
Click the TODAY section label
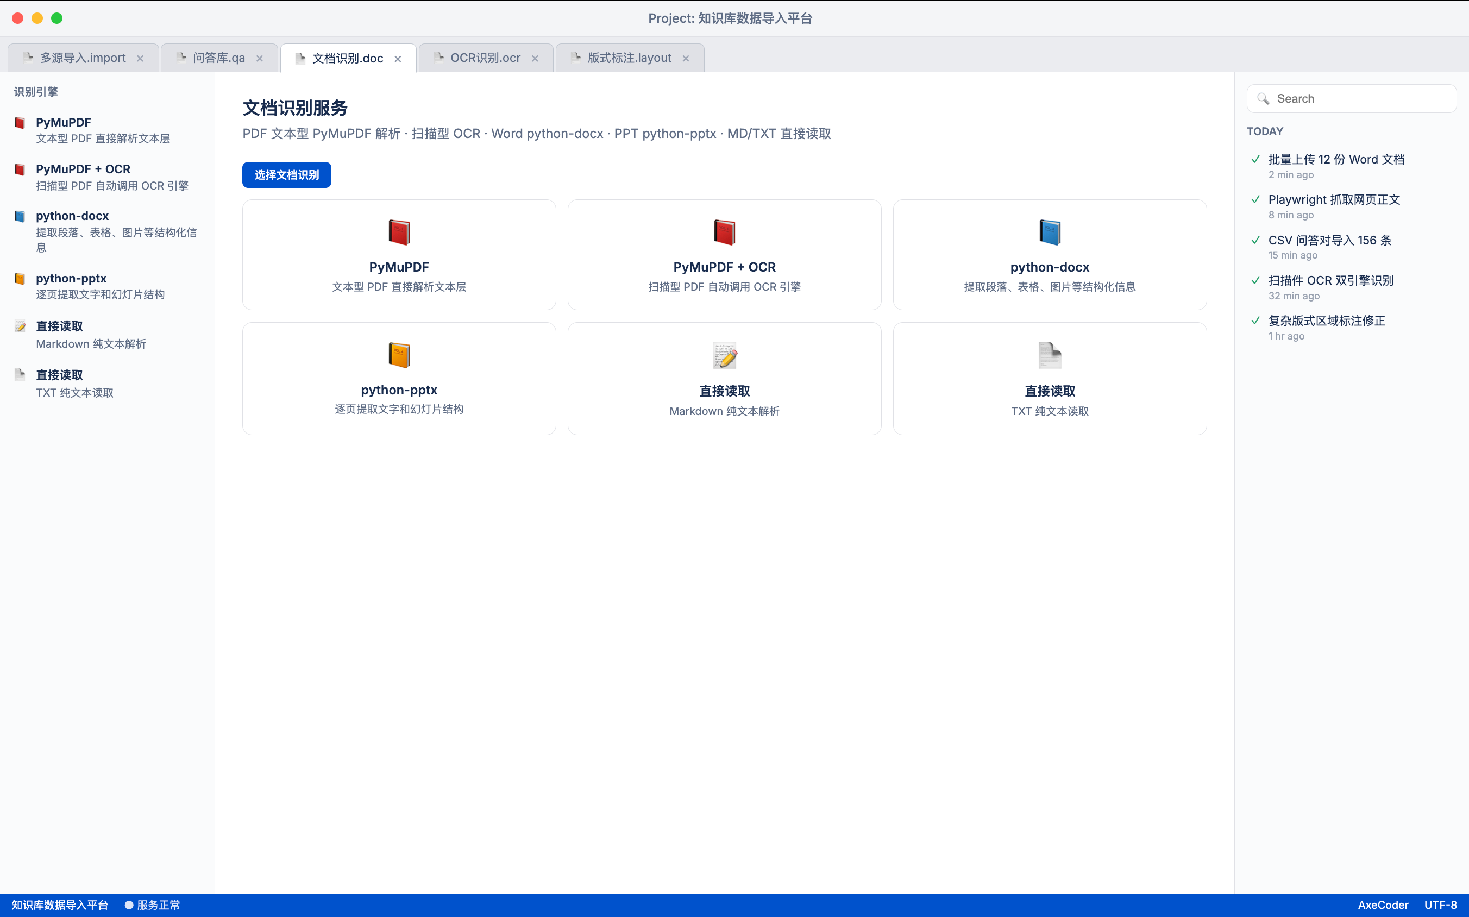tap(1265, 131)
